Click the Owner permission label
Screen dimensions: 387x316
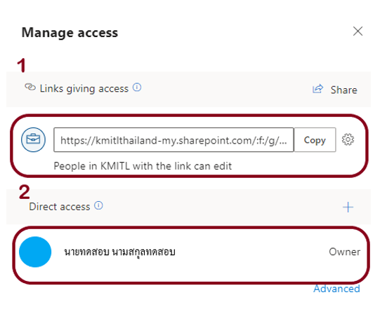(345, 252)
